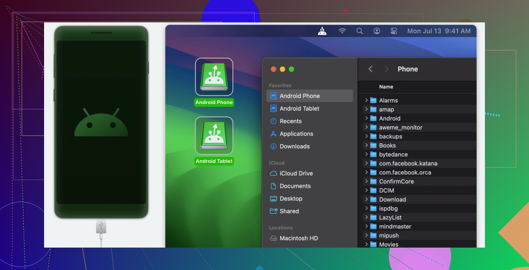Click the Android logo on phone illustration
The width and height of the screenshot is (529, 270).
[101, 122]
